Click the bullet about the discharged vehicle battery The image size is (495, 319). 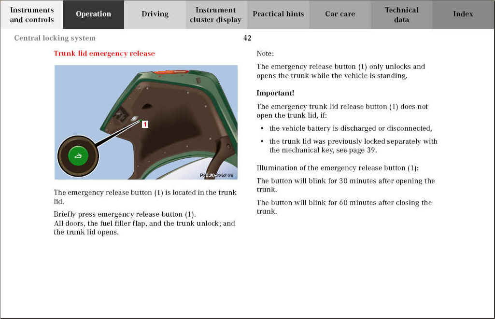[x=350, y=128]
